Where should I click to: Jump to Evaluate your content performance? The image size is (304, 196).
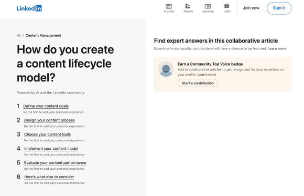point(55,163)
